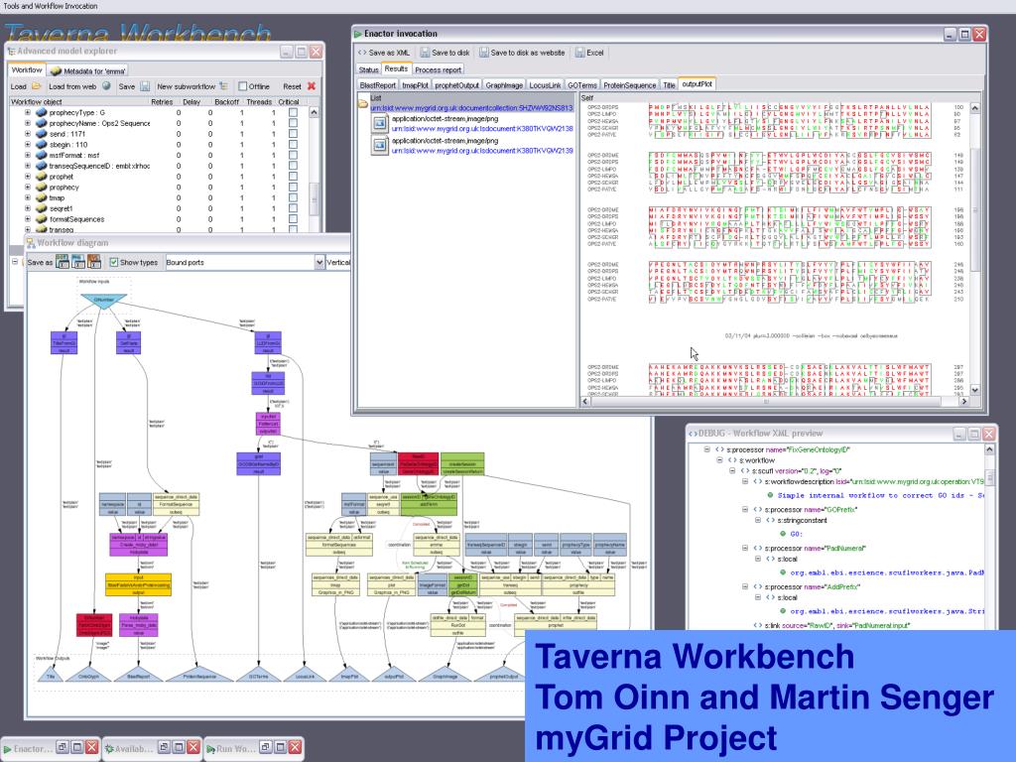Click the model explorer scrollbar up arrow
The width and height of the screenshot is (1016, 762).
click(x=315, y=112)
